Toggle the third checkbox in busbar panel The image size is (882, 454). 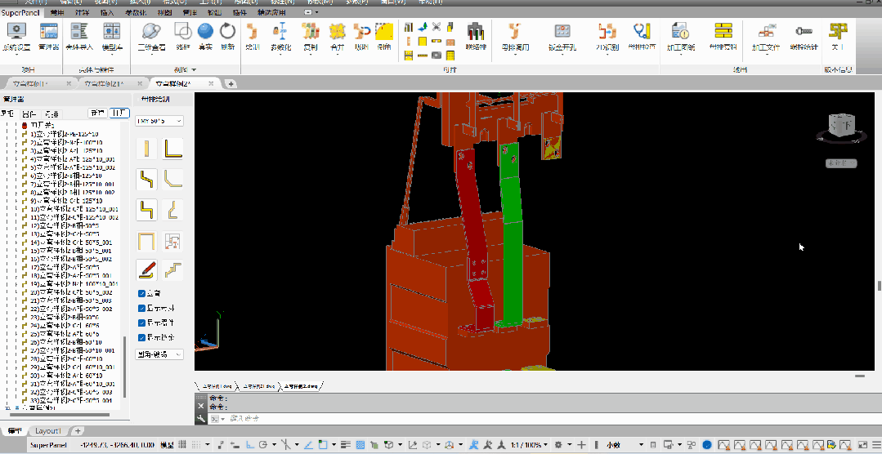pos(141,323)
